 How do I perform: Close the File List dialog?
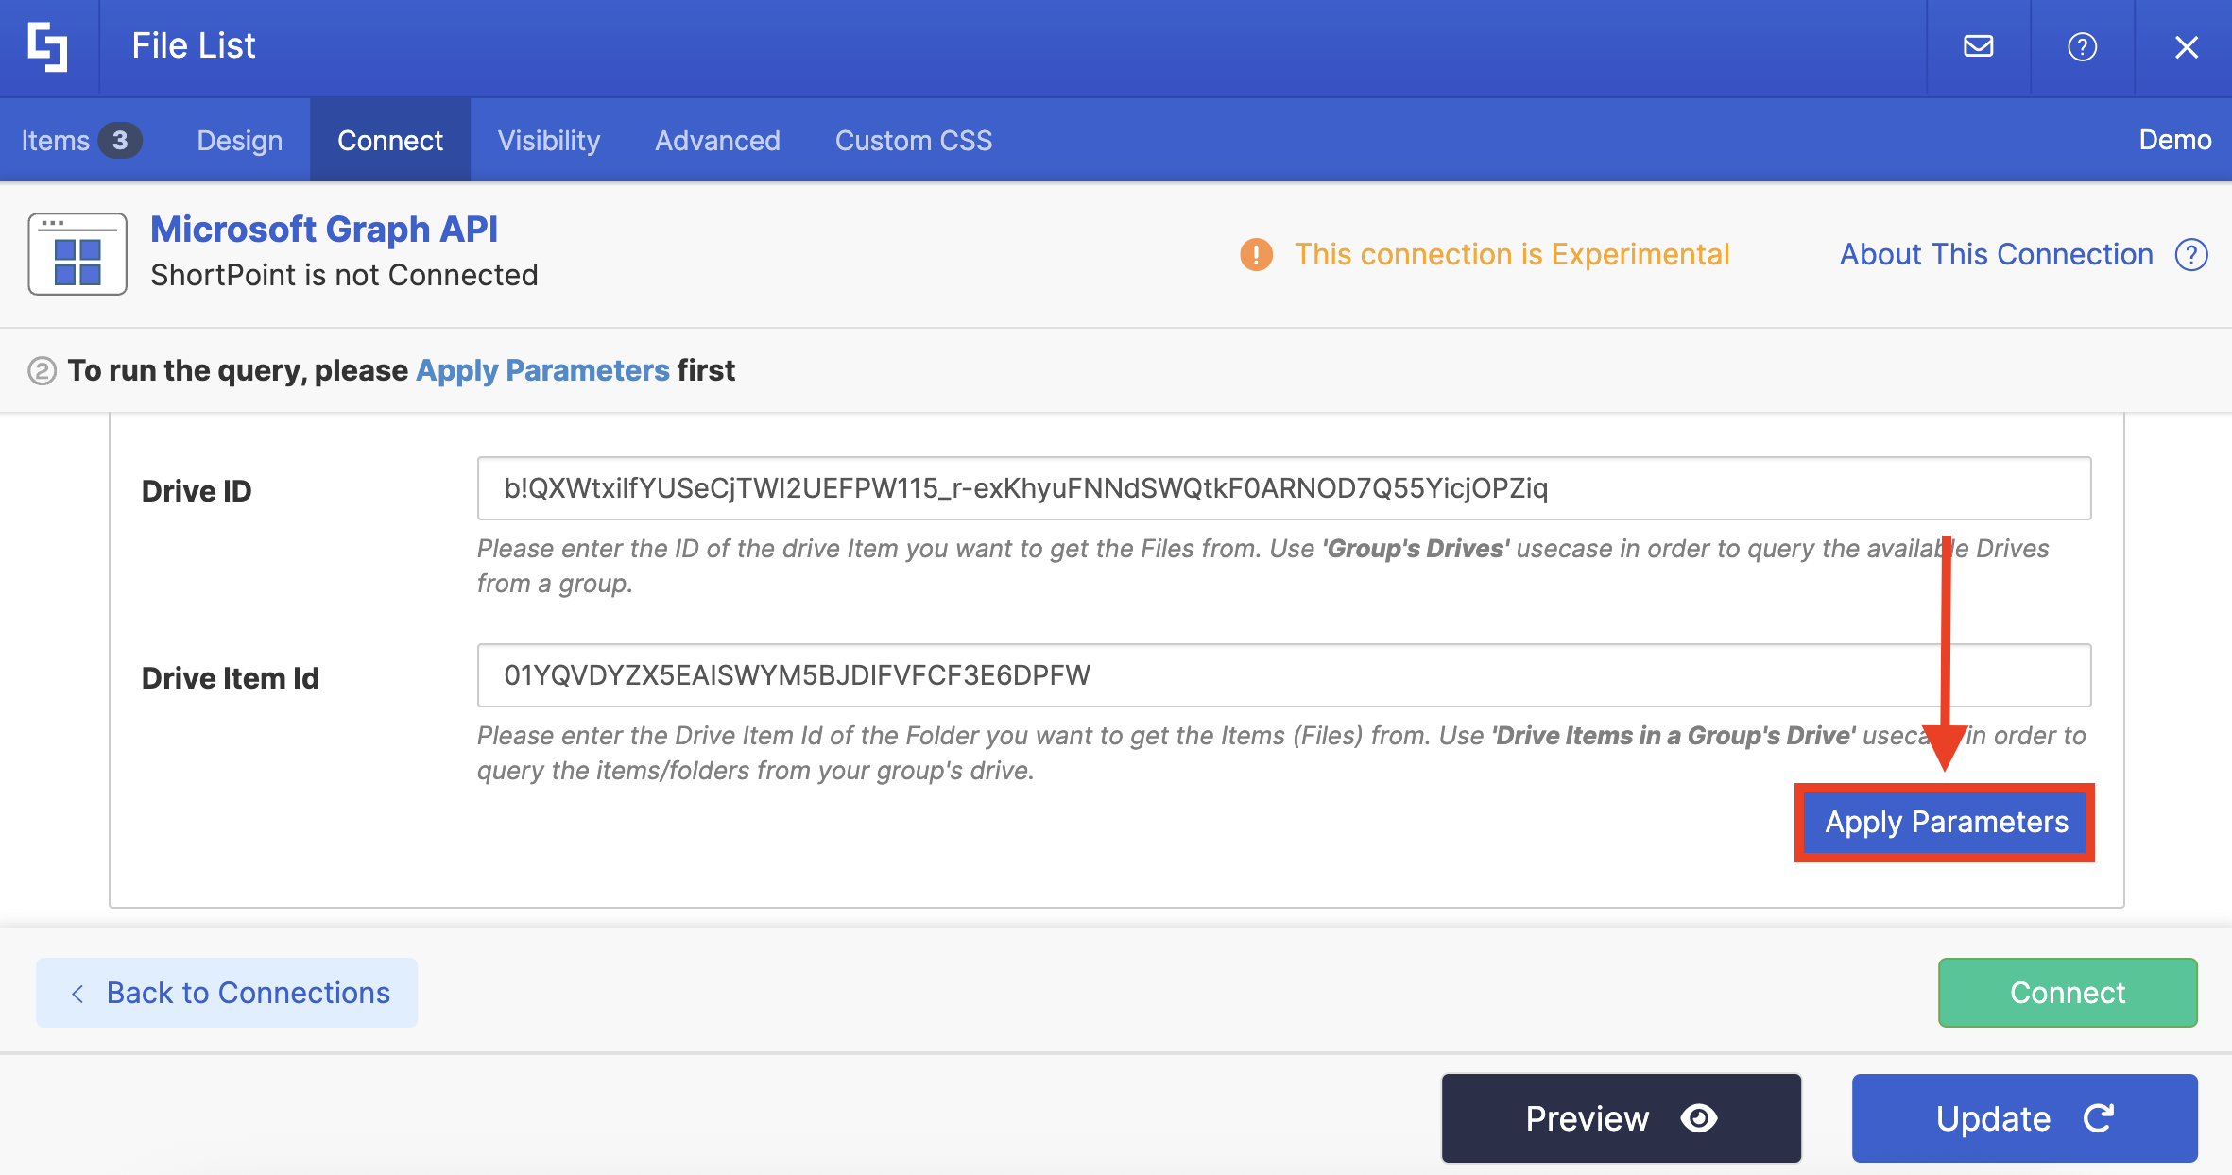(2186, 46)
